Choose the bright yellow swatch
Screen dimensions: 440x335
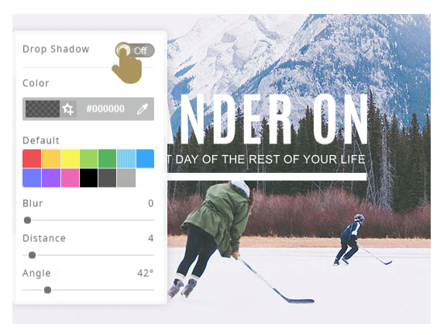70,159
